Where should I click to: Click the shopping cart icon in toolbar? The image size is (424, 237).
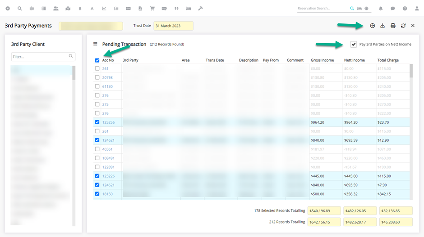click(152, 9)
